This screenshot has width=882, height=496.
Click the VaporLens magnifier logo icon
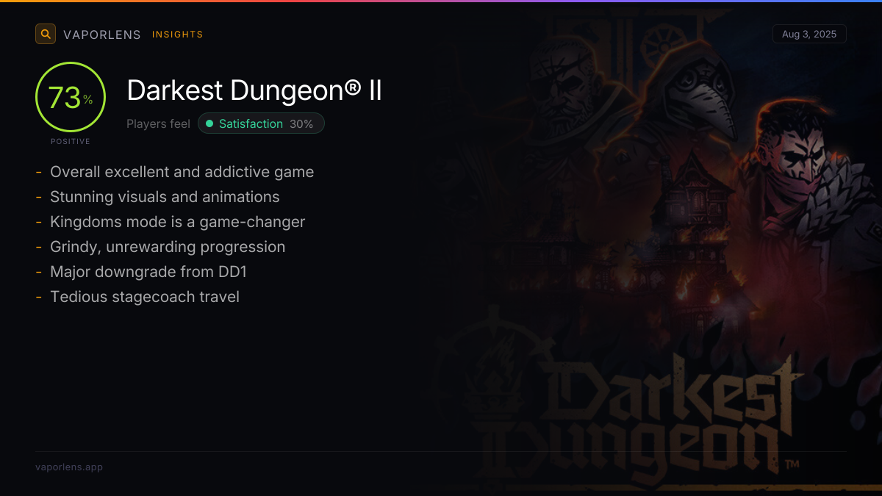point(46,34)
